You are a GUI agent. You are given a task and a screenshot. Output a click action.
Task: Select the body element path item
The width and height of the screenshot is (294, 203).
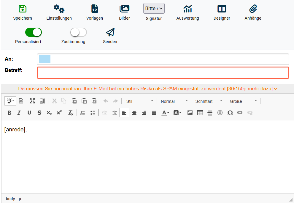pos(10,199)
